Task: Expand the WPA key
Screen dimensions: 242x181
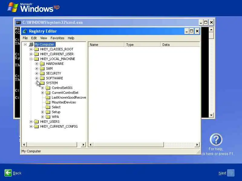Action: pos(42,117)
